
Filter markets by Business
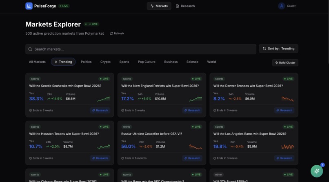(x=171, y=62)
